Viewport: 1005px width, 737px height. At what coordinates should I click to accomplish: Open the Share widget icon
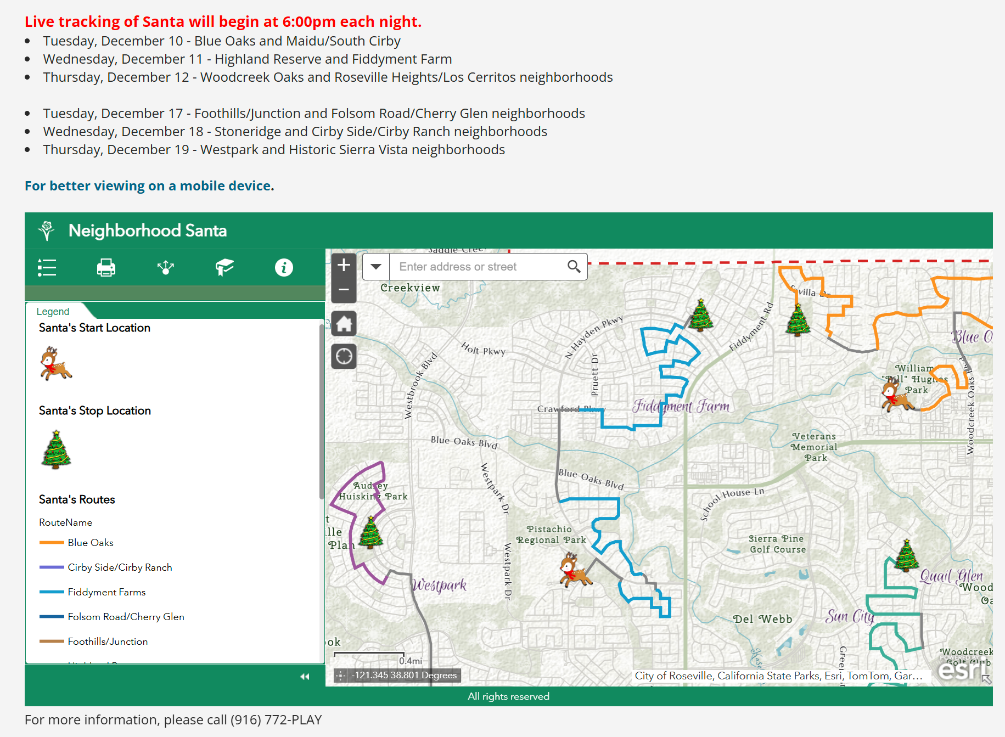pyautogui.click(x=165, y=267)
